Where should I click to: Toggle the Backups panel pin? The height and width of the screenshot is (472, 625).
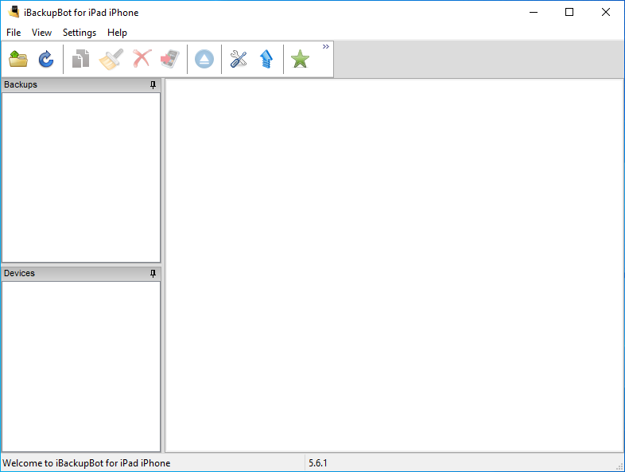tap(153, 85)
